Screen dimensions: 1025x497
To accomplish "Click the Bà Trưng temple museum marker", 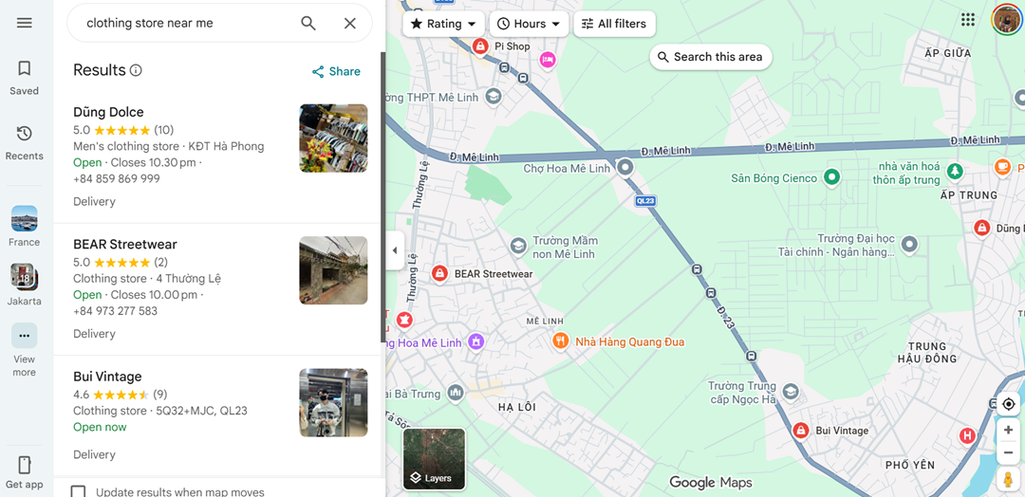I will pos(456,392).
